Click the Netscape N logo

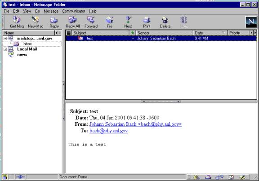(251, 22)
